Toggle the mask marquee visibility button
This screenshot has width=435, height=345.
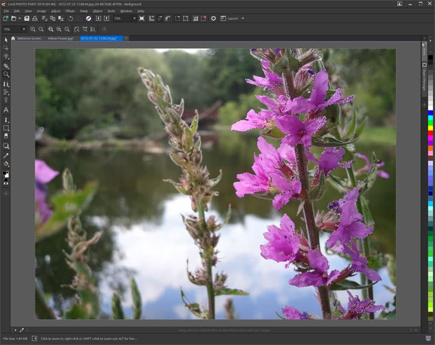(x=186, y=18)
